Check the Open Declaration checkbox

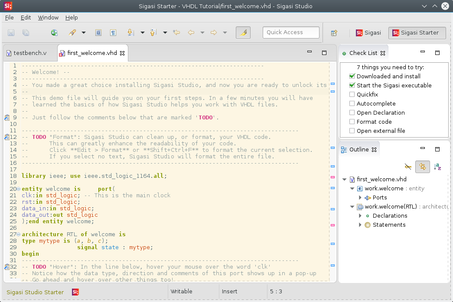coord(352,112)
